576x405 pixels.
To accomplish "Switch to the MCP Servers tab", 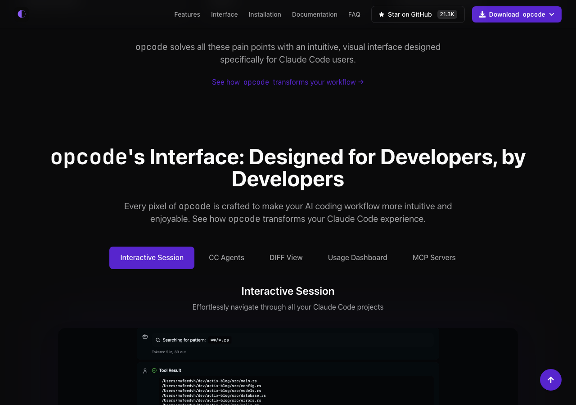I will coord(434,257).
